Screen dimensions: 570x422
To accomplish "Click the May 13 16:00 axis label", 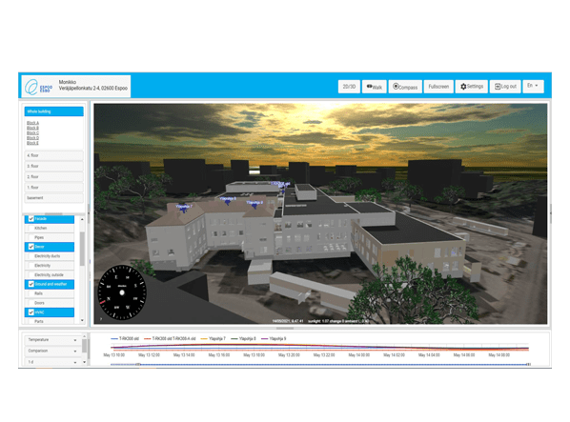I will coord(219,354).
